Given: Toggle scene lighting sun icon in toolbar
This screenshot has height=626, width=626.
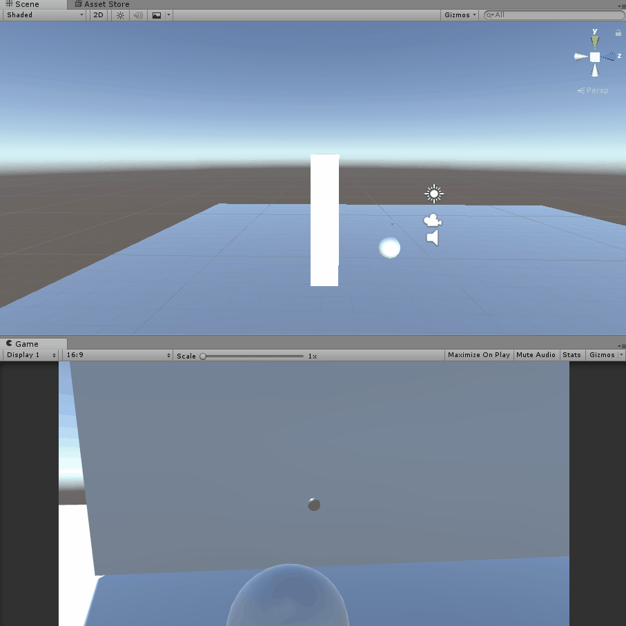Looking at the screenshot, I should click(x=120, y=15).
